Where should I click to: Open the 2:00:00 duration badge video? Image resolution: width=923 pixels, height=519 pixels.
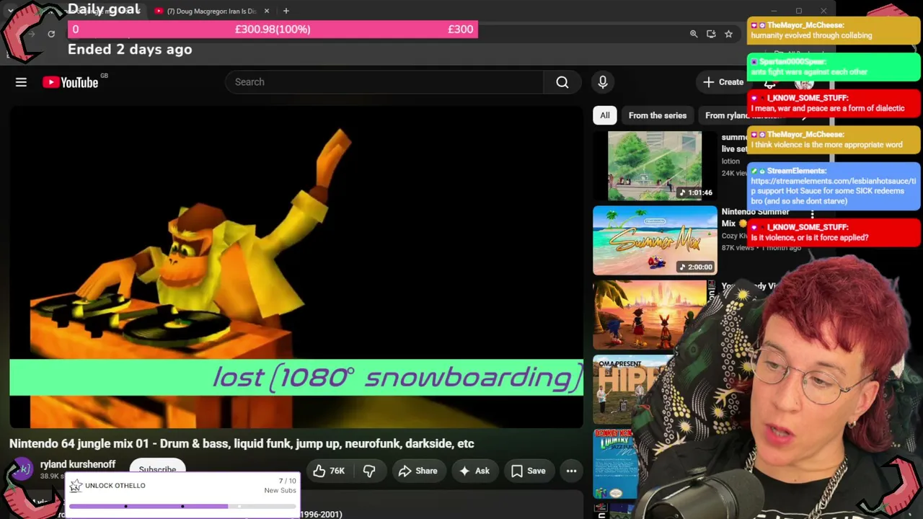tap(694, 267)
